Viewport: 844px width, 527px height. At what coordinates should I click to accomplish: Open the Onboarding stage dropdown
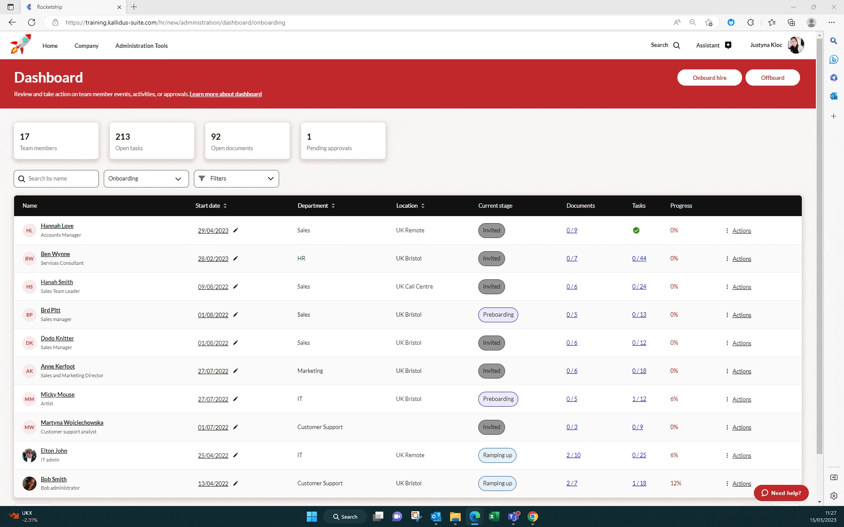[x=146, y=178]
